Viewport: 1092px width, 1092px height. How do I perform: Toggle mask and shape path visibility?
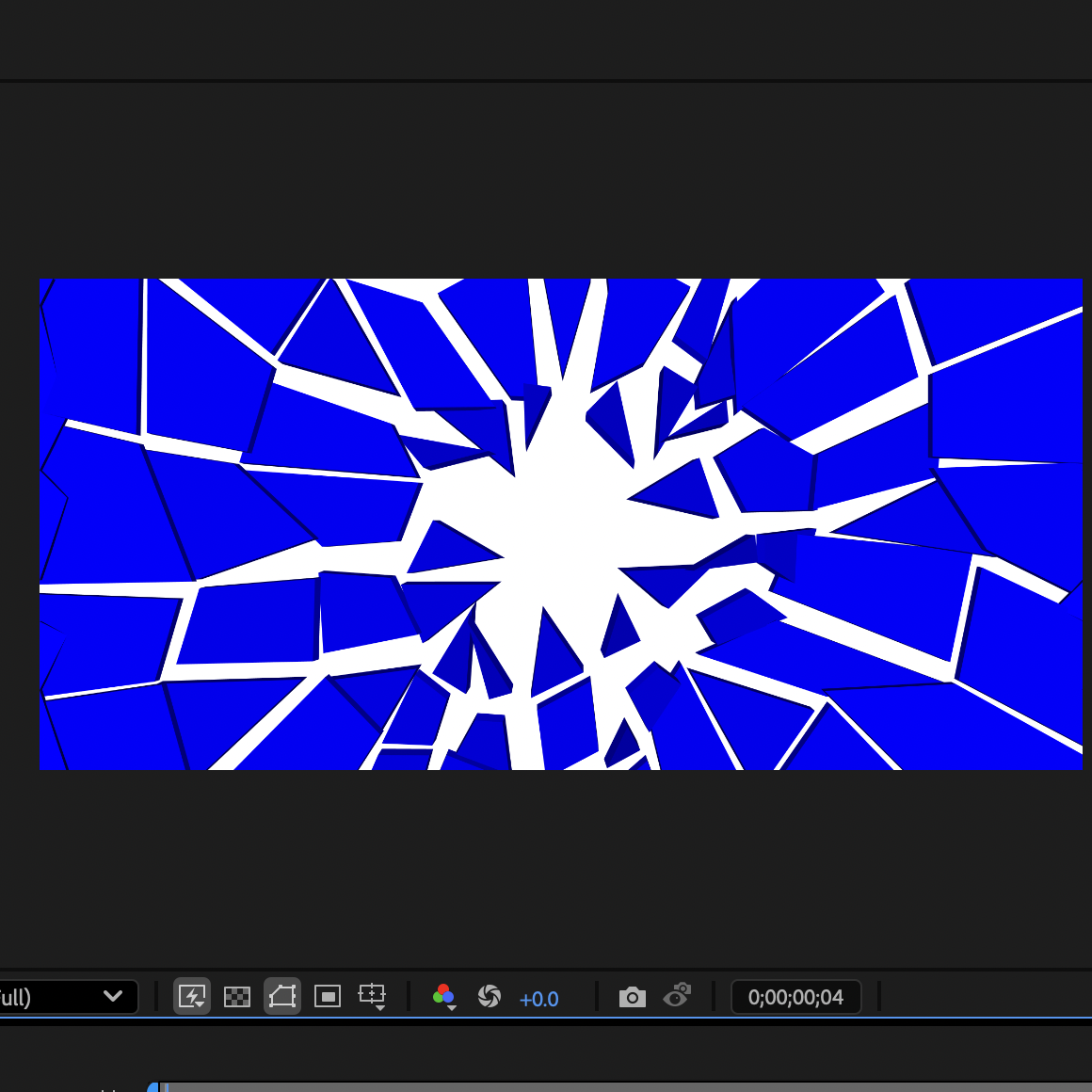click(x=281, y=996)
